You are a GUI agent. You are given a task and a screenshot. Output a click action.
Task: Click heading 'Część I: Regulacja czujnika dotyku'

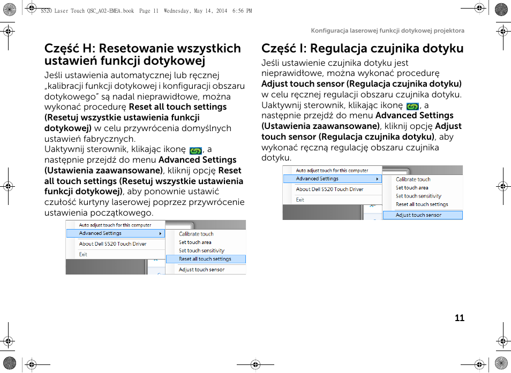(363, 48)
